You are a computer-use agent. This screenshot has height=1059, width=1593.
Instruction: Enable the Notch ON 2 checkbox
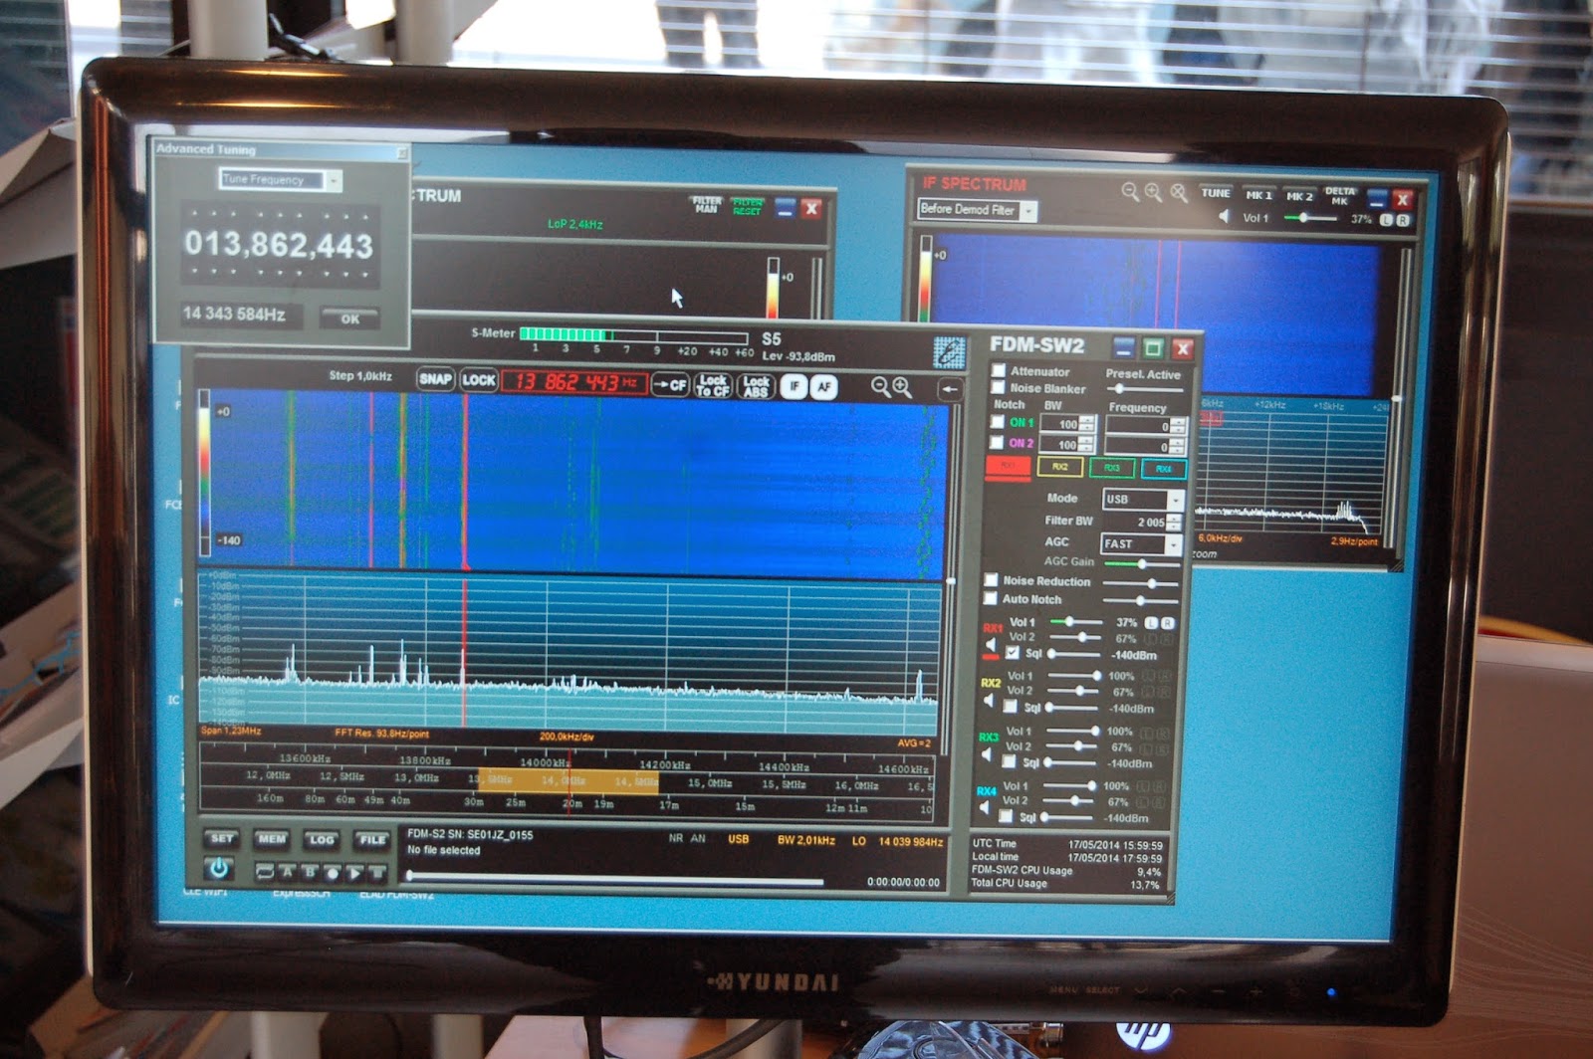click(x=998, y=443)
